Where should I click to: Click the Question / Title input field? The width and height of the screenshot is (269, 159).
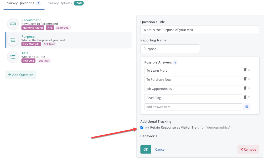pos(200,30)
